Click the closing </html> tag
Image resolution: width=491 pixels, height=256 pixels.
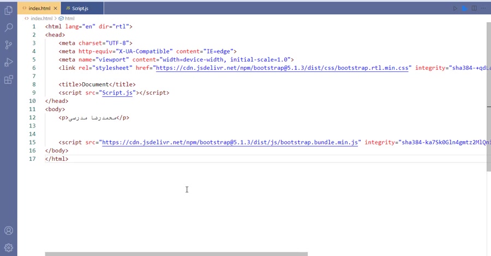(57, 159)
